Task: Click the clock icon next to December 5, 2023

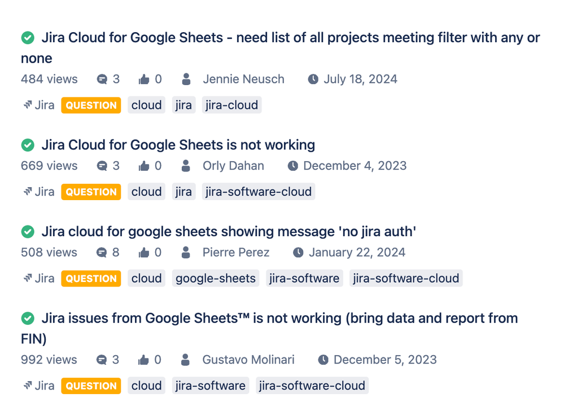Action: click(x=323, y=360)
